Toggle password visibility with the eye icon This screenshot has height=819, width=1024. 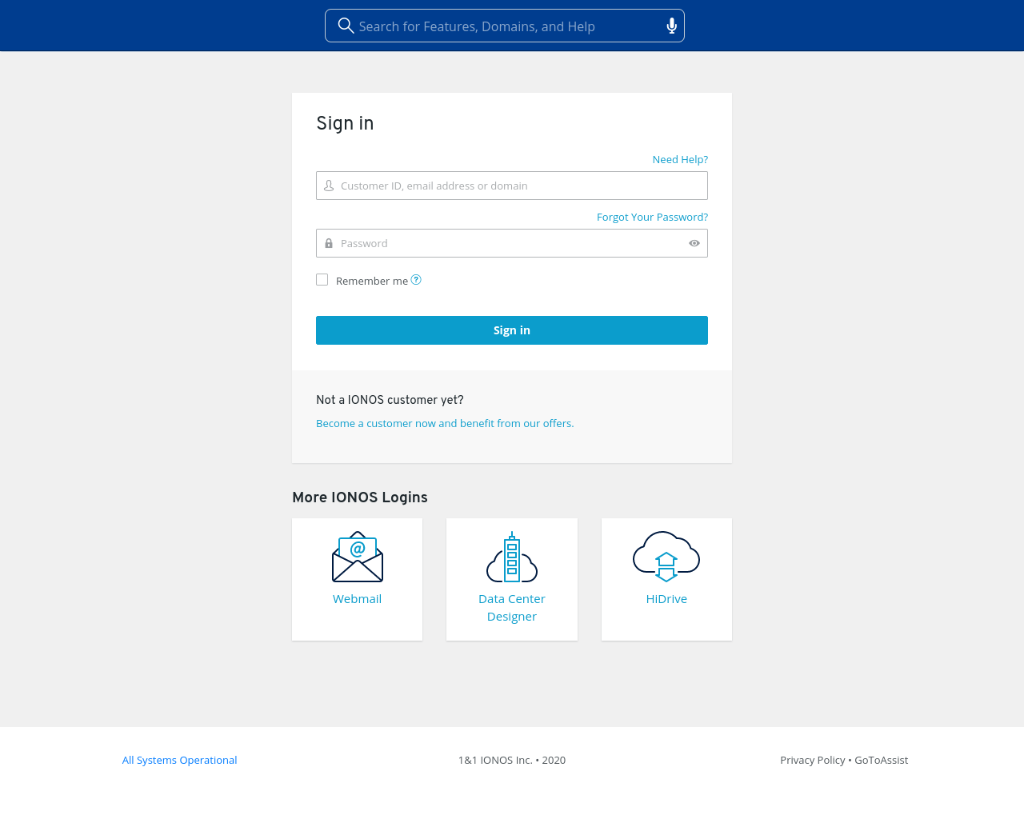694,243
